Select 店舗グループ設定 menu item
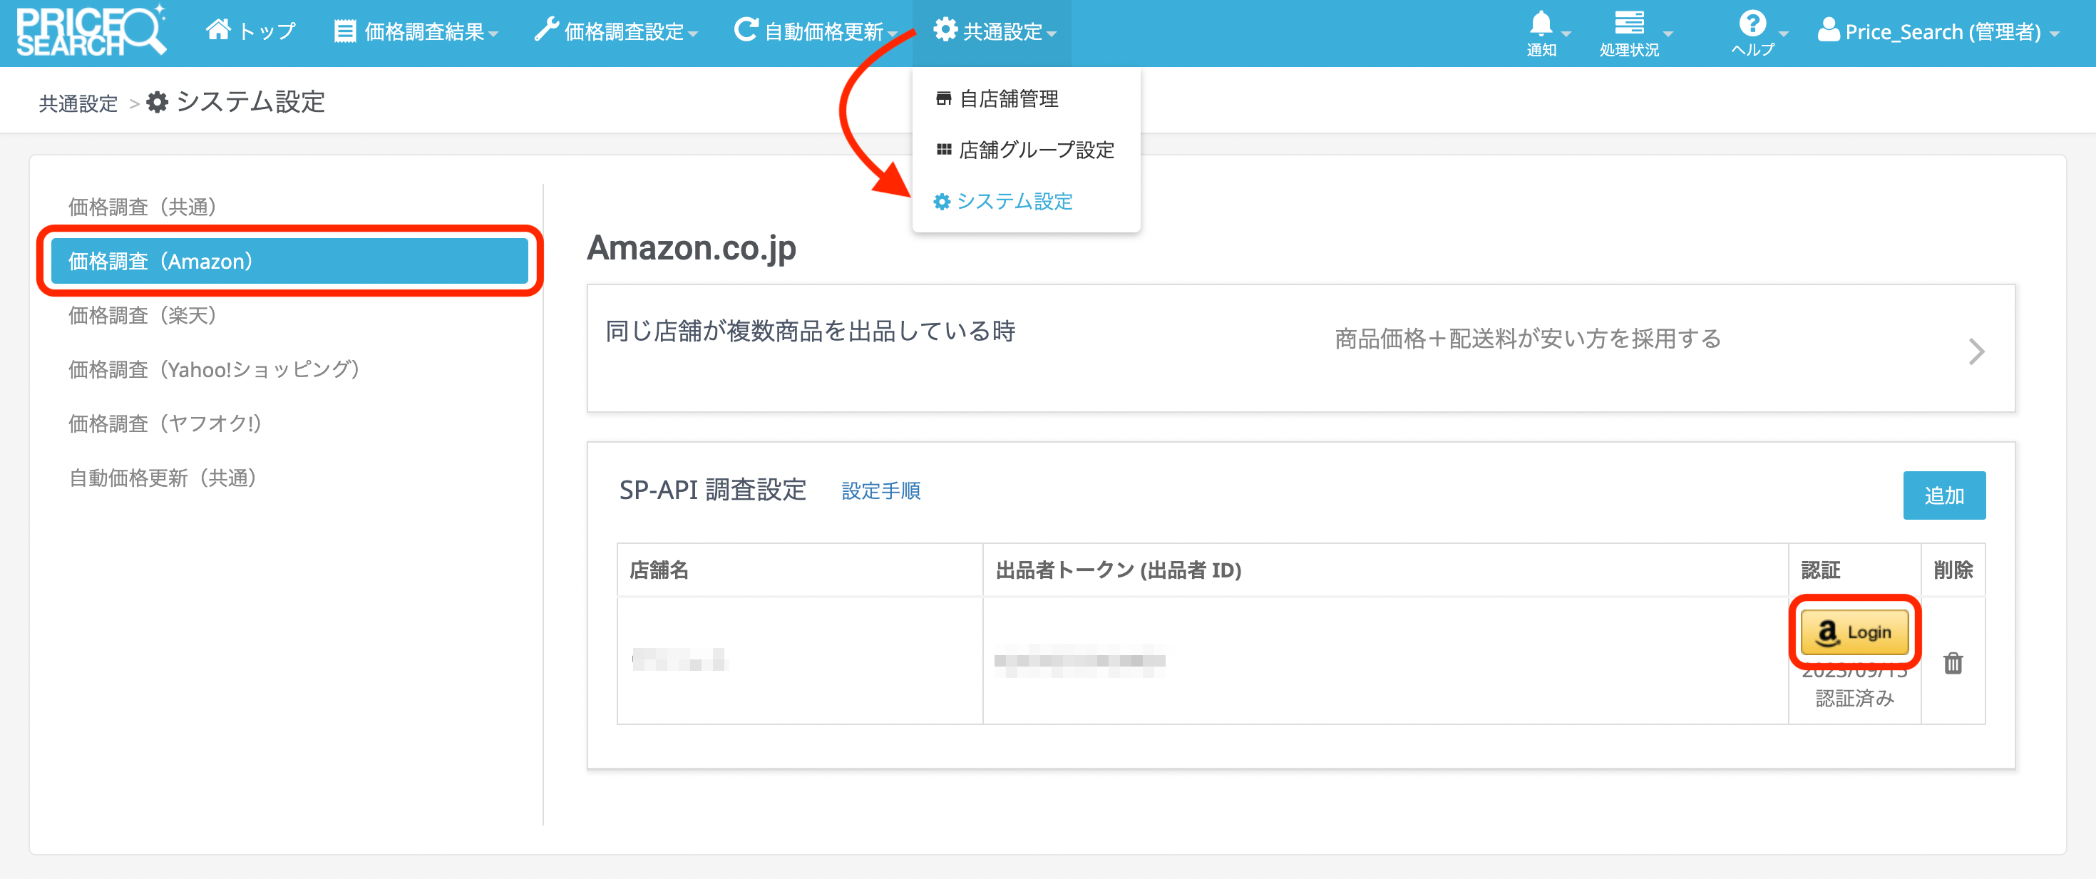Image resolution: width=2096 pixels, height=879 pixels. pyautogui.click(x=1035, y=150)
